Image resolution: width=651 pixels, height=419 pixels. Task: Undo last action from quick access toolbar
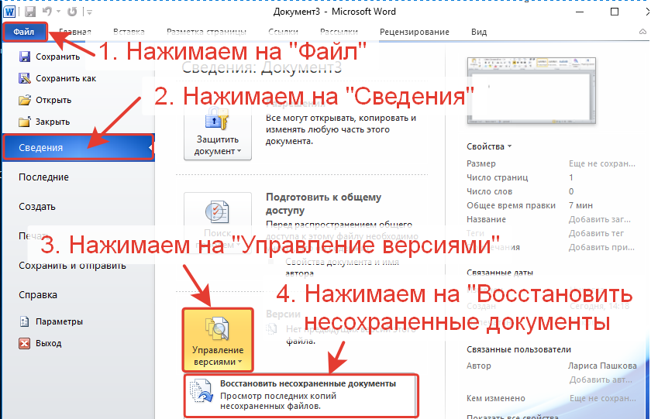pos(47,11)
